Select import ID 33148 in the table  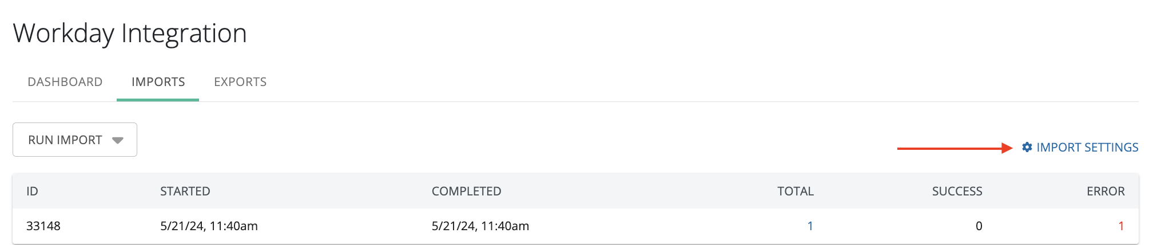click(43, 226)
